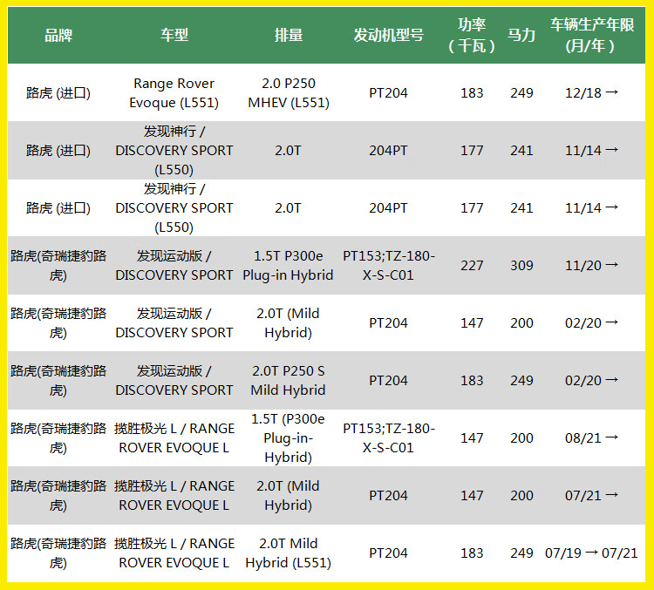Select '2.0T (Mild Hybrid)' in the DISCOVERY SPORT row
This screenshot has height=590, width=654.
(289, 323)
